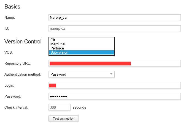Click inside the Repository URL input box
Viewport: 194px width, 124px height.
click(154, 63)
